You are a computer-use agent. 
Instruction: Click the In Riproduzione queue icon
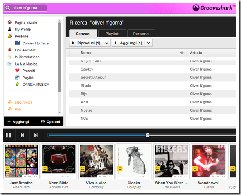tap(10, 57)
